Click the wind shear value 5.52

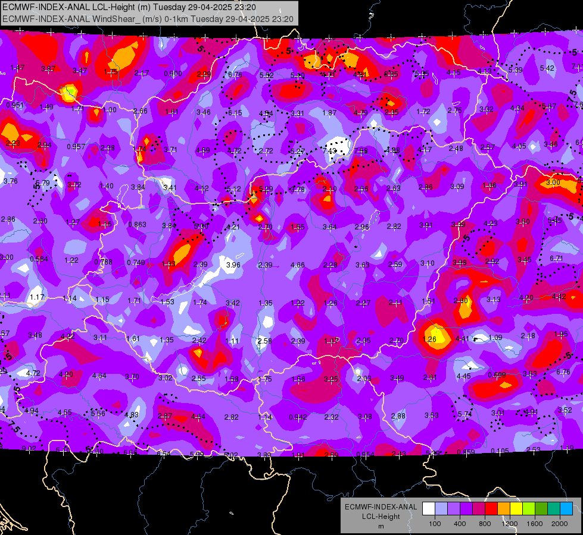[x=267, y=75]
